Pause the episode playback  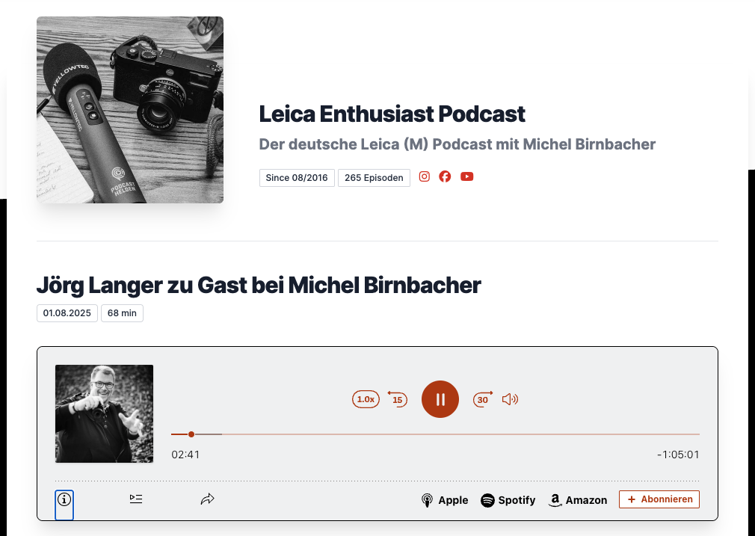click(x=440, y=399)
